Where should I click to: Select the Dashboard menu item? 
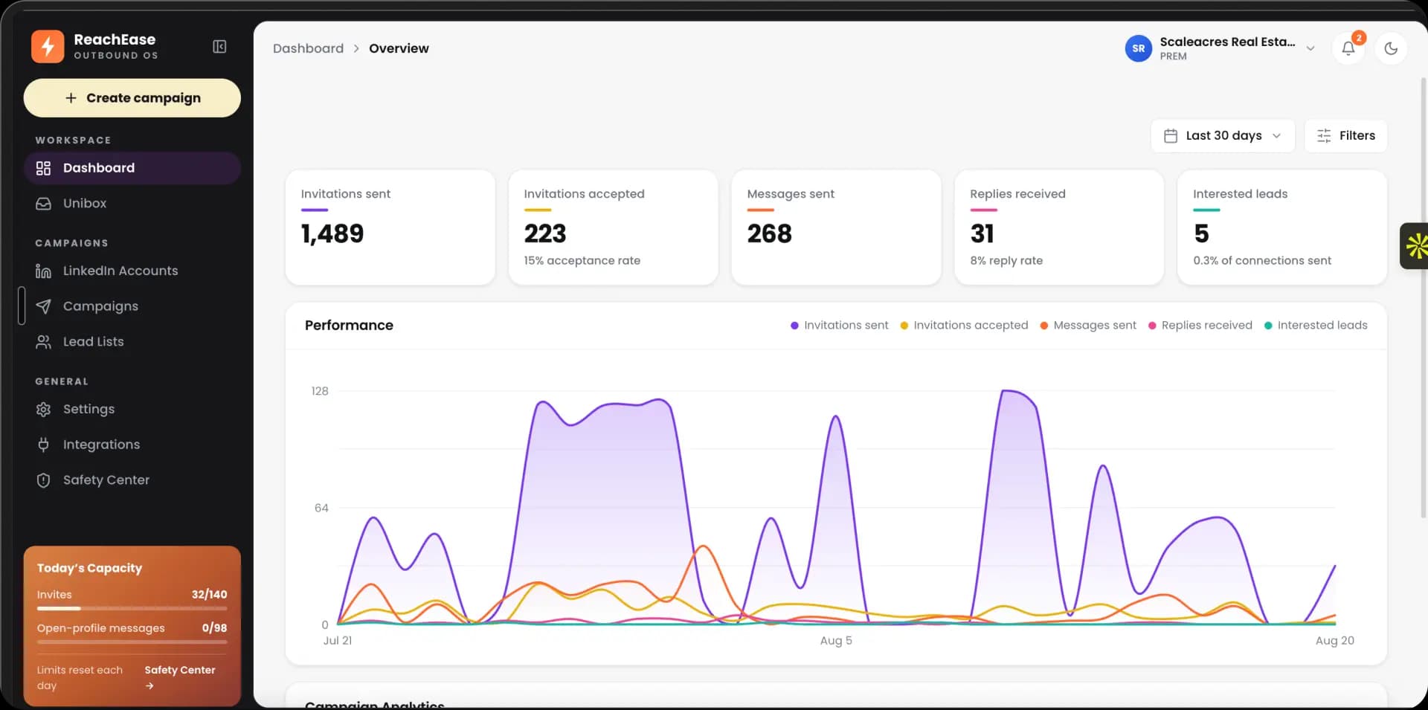[x=132, y=168]
